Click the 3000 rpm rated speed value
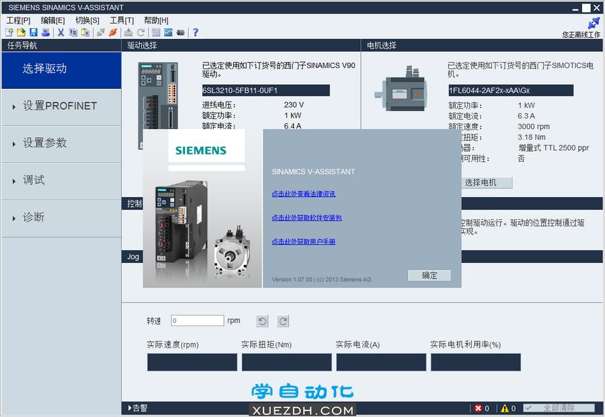 [x=534, y=126]
